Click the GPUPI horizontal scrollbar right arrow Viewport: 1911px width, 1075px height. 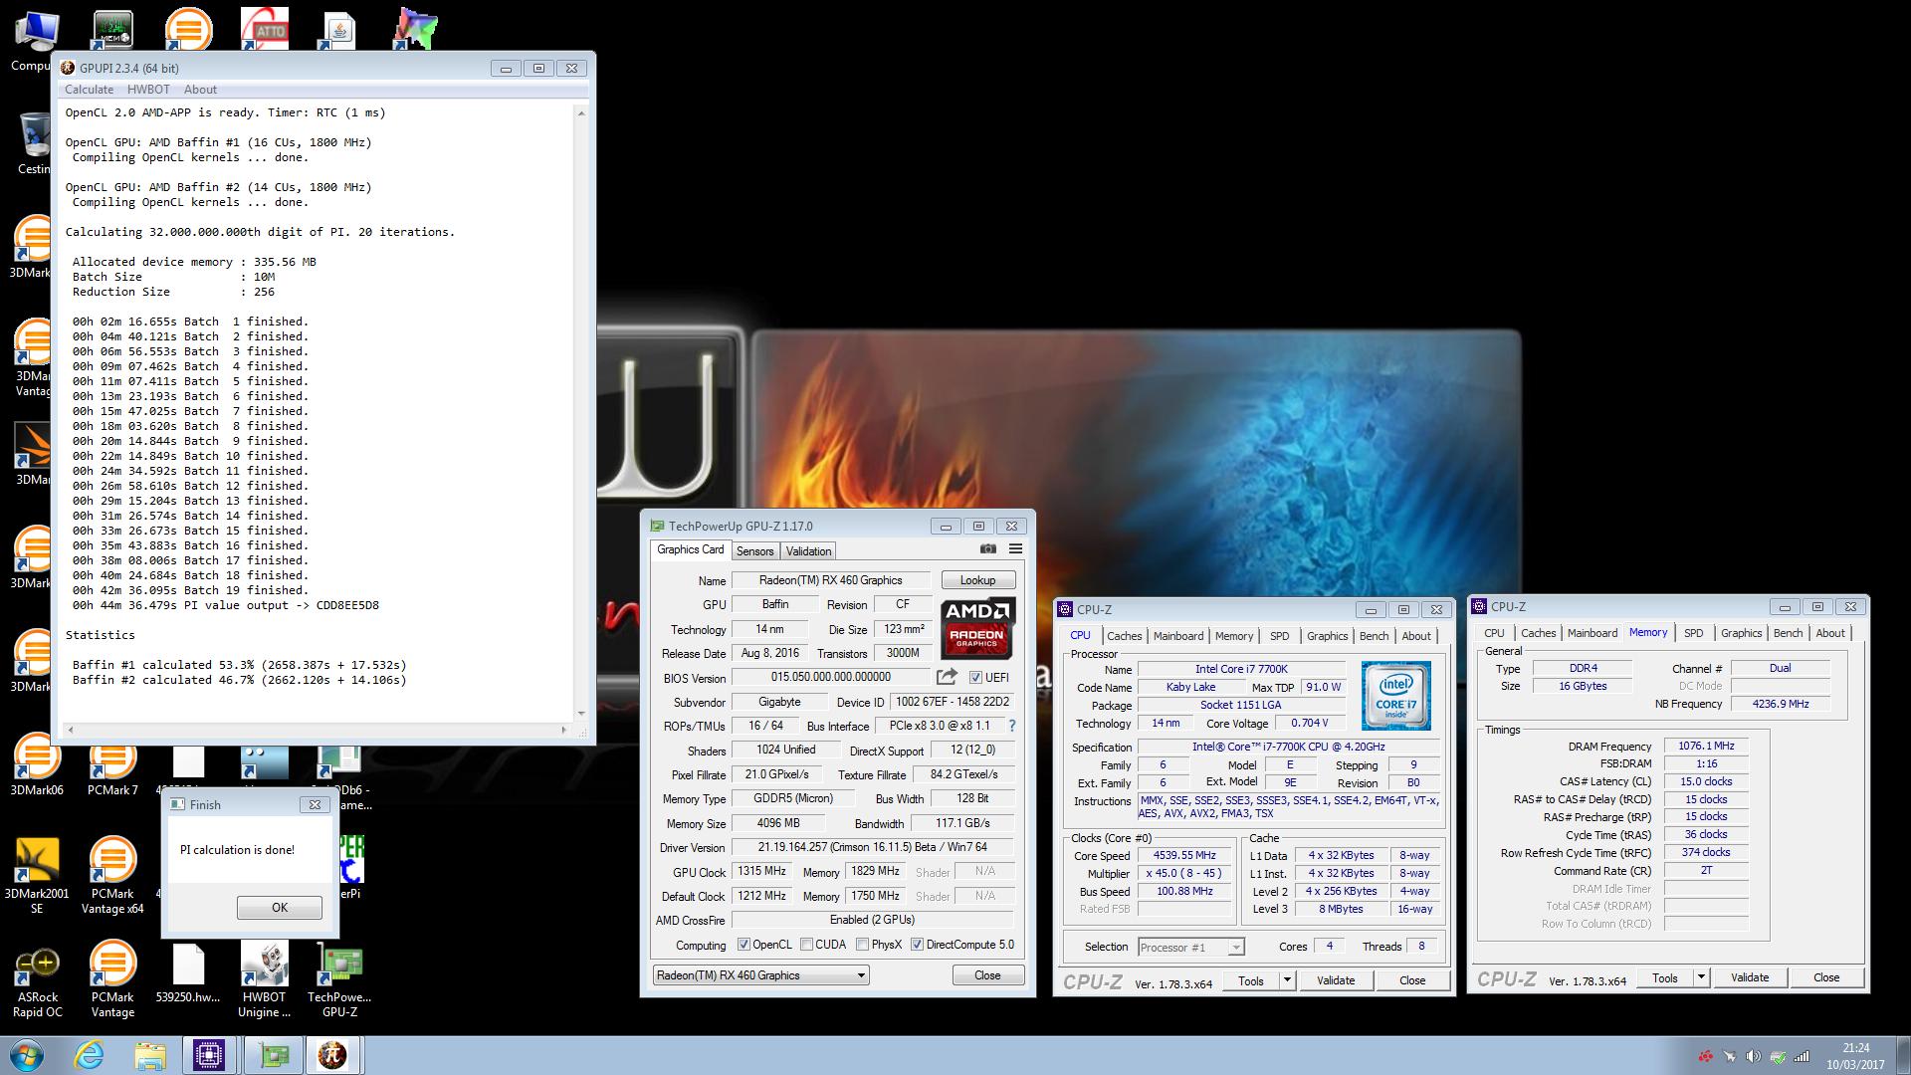coord(564,731)
